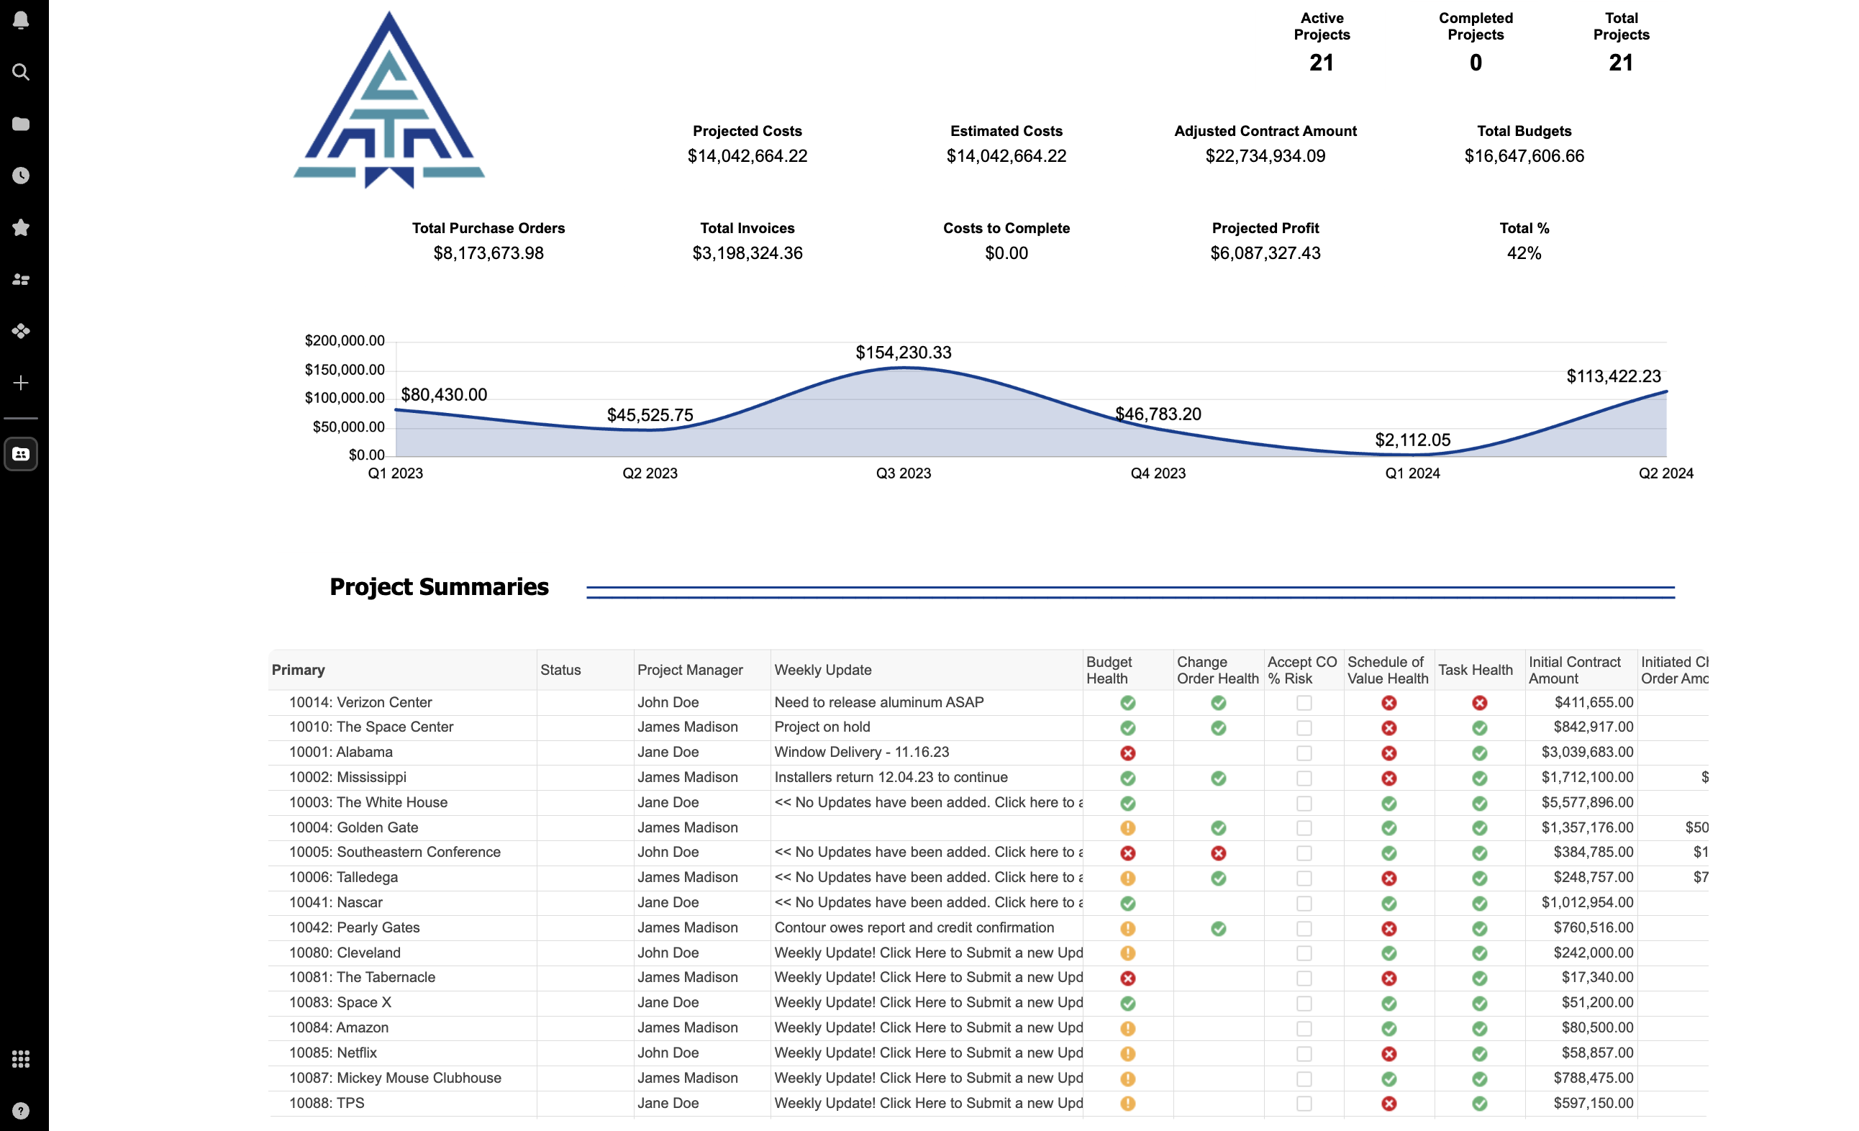Check Accept CO Risk for Nascar

pos(1304,903)
